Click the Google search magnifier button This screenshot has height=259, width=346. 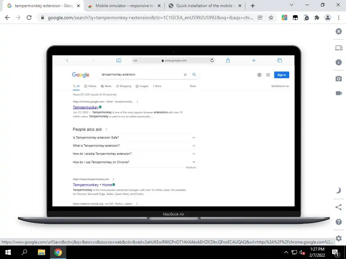(194, 75)
